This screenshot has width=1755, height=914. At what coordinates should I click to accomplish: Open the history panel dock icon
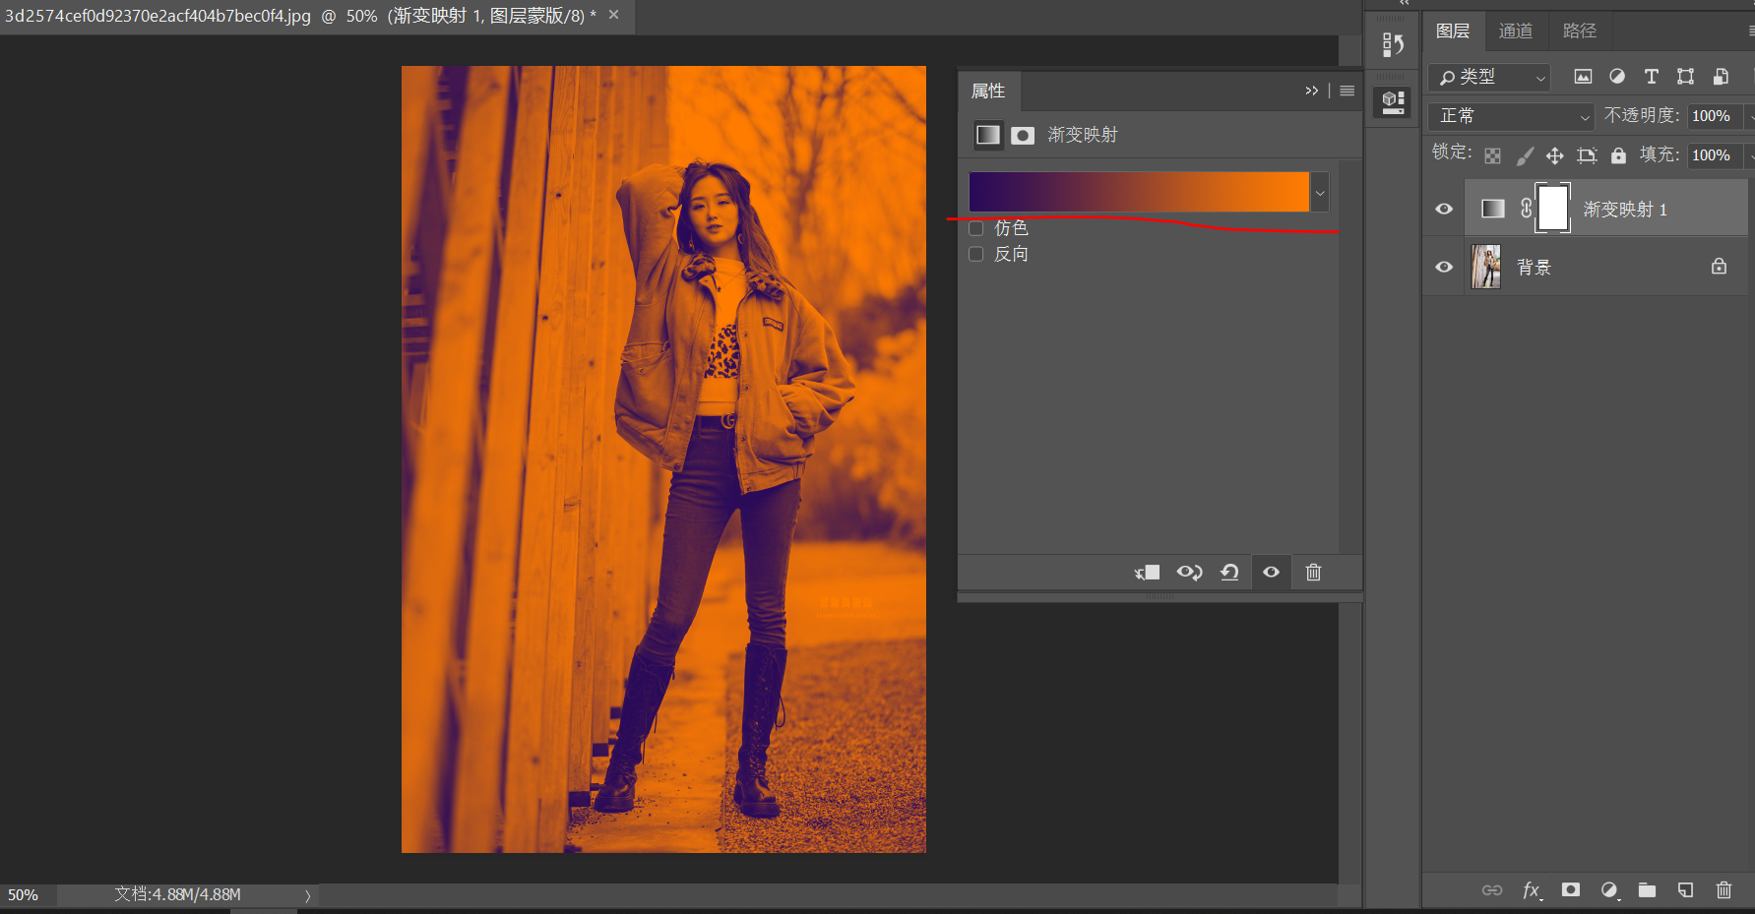(1393, 44)
